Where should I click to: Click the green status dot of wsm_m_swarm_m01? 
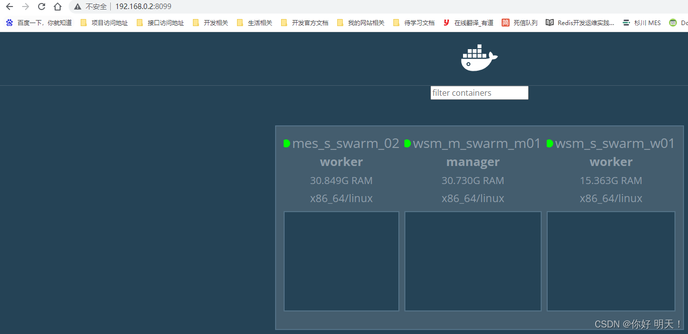click(407, 143)
